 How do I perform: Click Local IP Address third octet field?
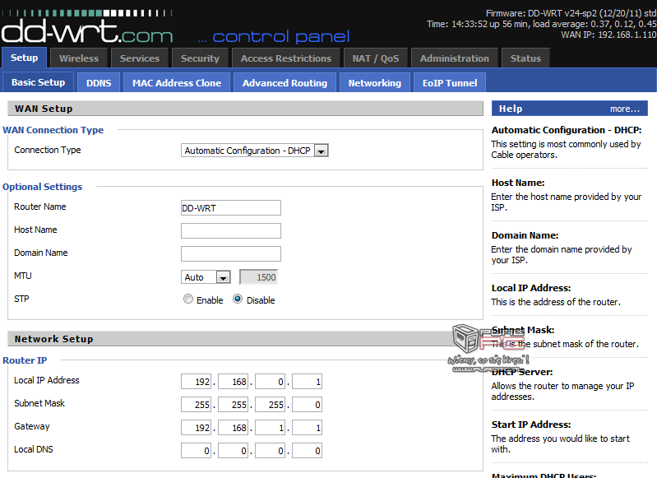(x=271, y=382)
